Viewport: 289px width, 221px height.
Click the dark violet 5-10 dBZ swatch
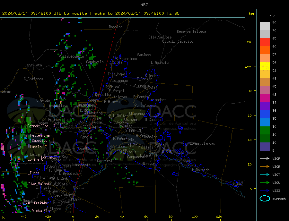(265, 146)
